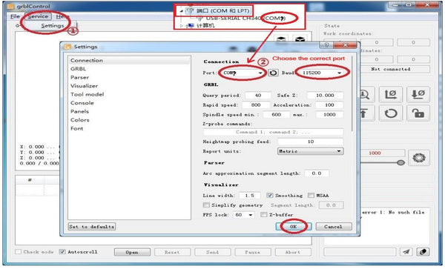Click the Rapid speed field showing 800
Image resolution: width=445 pixels, height=269 pixels.
tap(256, 105)
